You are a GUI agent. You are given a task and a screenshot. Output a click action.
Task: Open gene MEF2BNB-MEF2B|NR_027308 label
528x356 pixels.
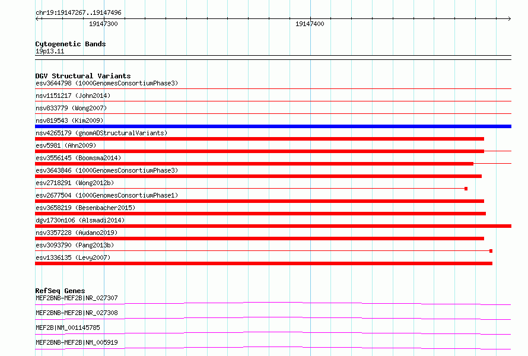77,313
